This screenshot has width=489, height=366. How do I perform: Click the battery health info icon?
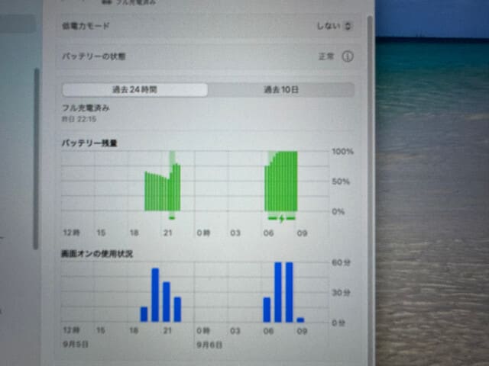pos(348,56)
